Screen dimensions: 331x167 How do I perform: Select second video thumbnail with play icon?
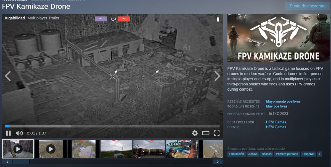click(x=51, y=149)
